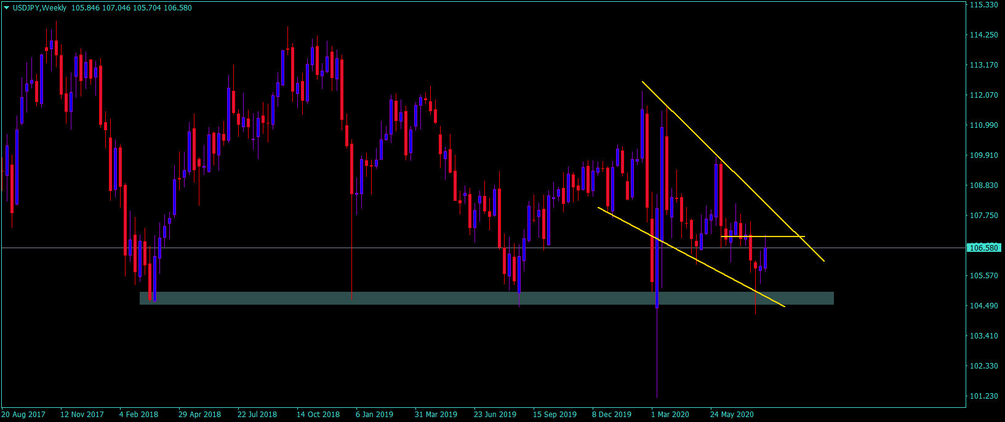Select the low value 105.704 in header
1005x422 pixels.
[147, 8]
